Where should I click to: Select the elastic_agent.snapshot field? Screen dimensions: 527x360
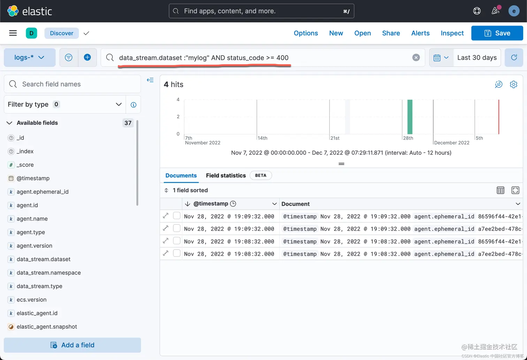(47, 327)
